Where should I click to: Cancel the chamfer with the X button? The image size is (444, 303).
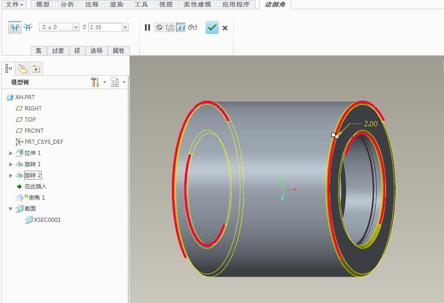(225, 28)
